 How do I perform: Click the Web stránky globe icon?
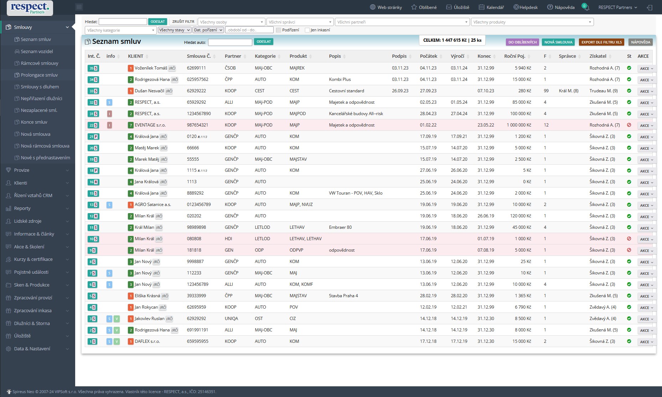pos(373,7)
